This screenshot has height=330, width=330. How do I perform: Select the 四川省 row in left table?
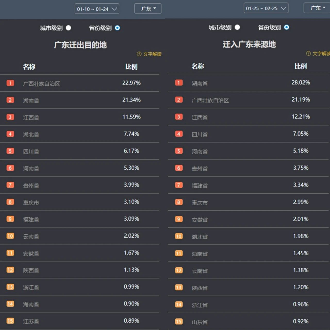pyautogui.click(x=79, y=151)
